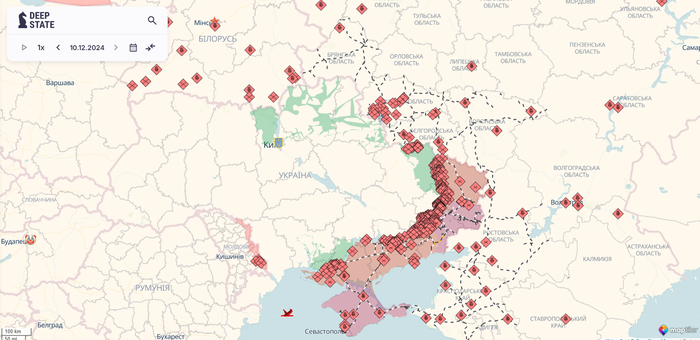Viewport: 700px width, 340px height.
Task: Open the calendar date picker
Action: tap(133, 47)
